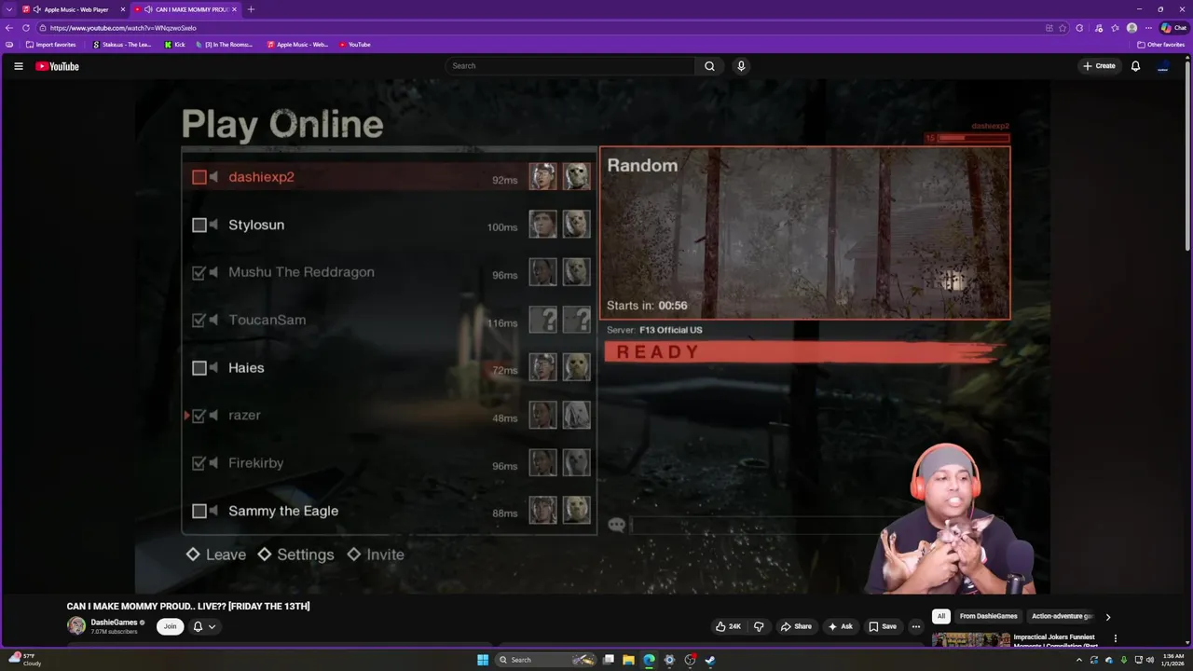Click the browser address bar URL
The image size is (1193, 671).
123,28
